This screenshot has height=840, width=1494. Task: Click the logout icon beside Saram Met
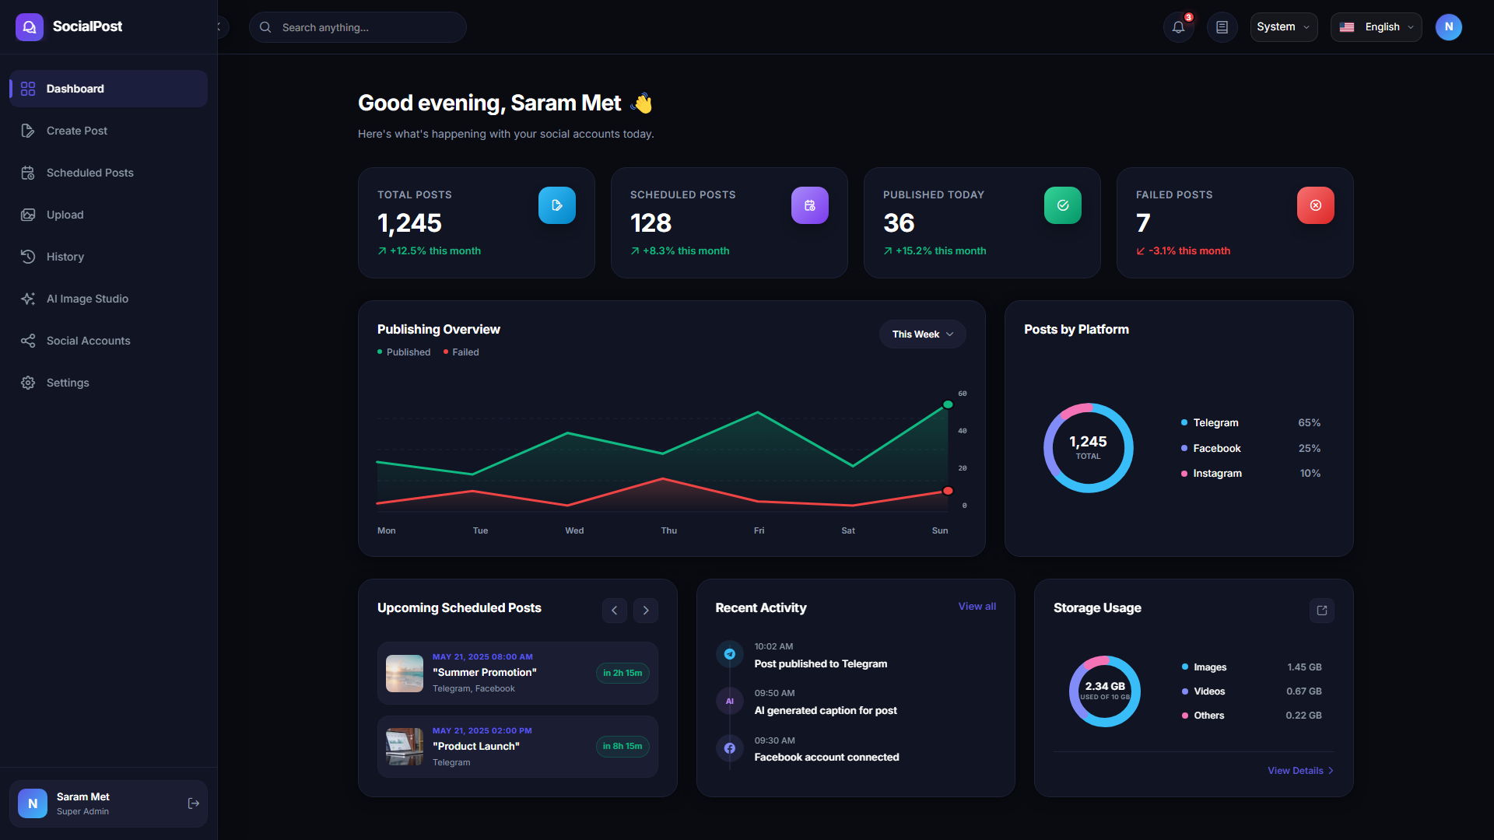click(194, 803)
